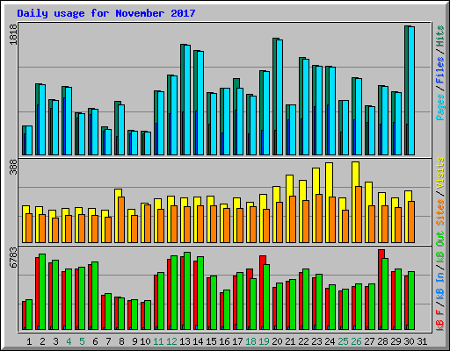
Task: Click day 22 on the x-axis
Action: click(303, 341)
